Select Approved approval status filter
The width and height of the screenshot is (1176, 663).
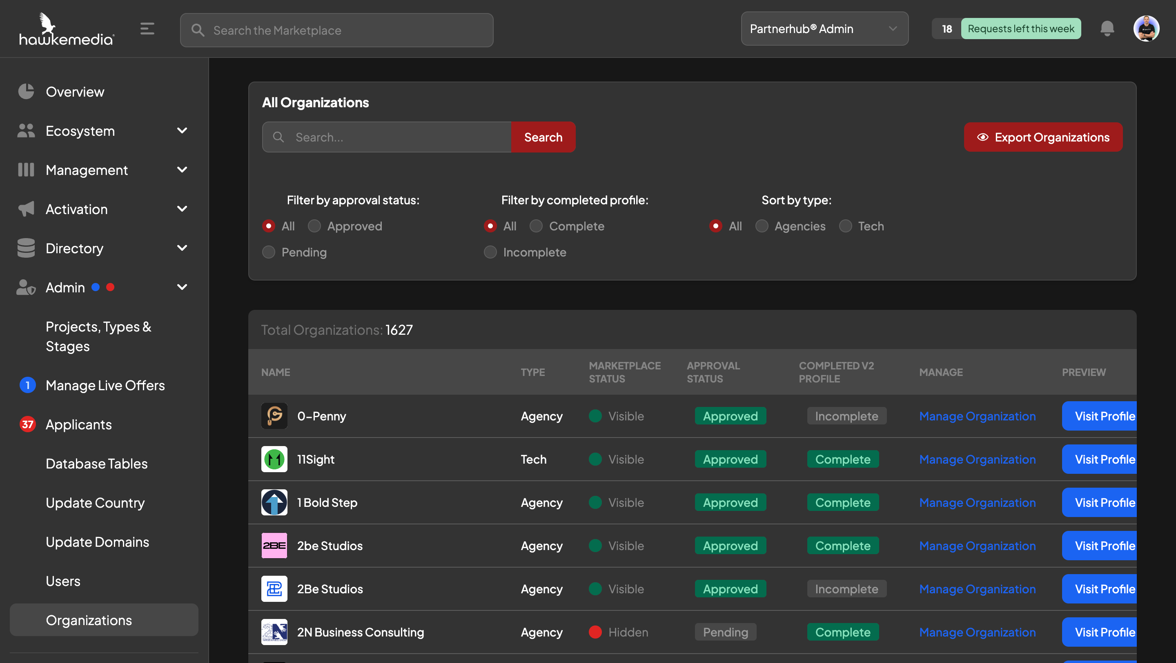point(314,226)
